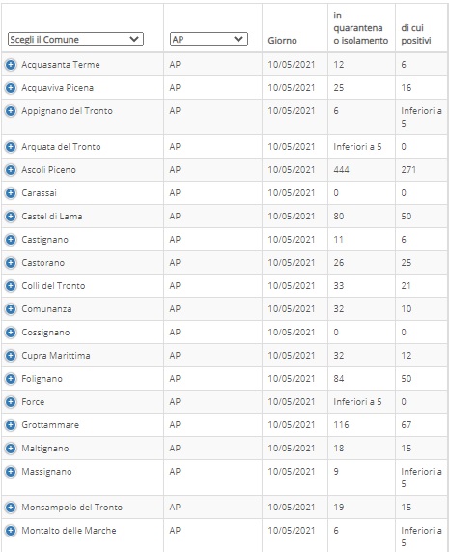Click plus icon next to Carassai
This screenshot has width=449, height=552.
pyautogui.click(x=11, y=193)
